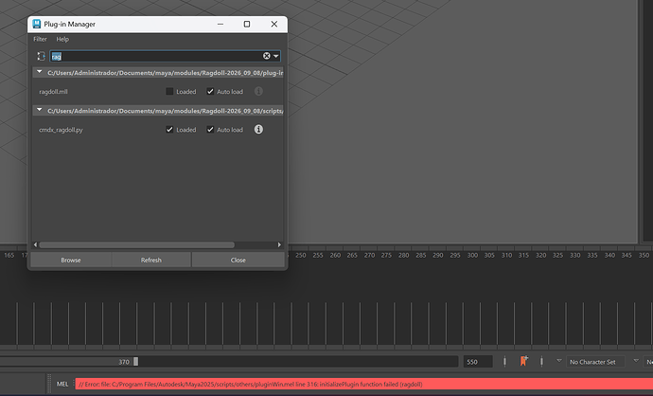Collapse the Ragdoll plug-ins folder section

40,72
